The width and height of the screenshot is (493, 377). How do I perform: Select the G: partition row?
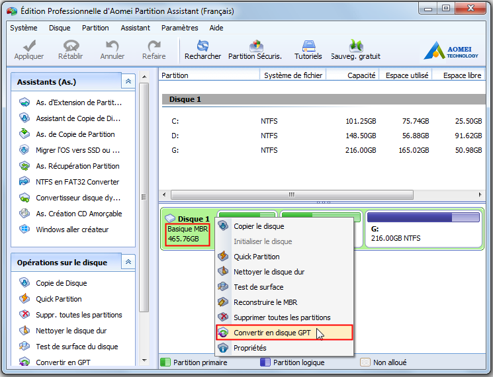(x=324, y=150)
